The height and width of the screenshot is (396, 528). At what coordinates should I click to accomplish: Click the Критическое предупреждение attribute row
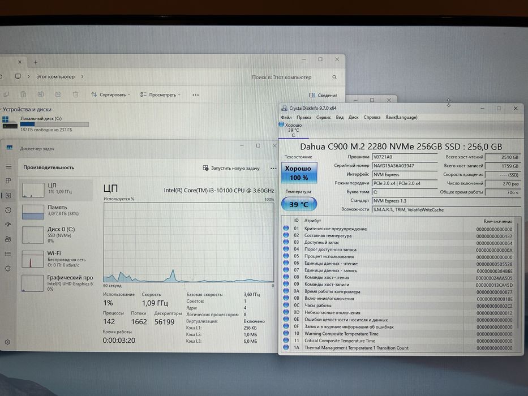pyautogui.click(x=399, y=229)
